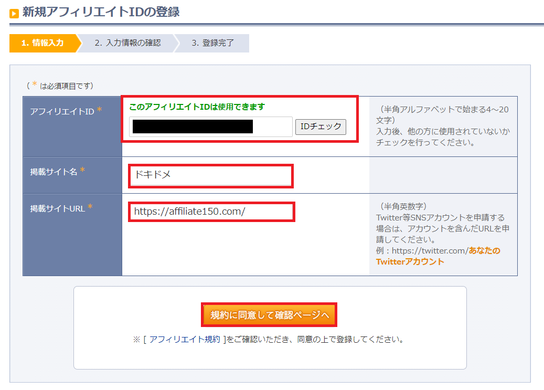Click the IDチェック button
Image resolution: width=544 pixels, height=390 pixels.
click(321, 127)
